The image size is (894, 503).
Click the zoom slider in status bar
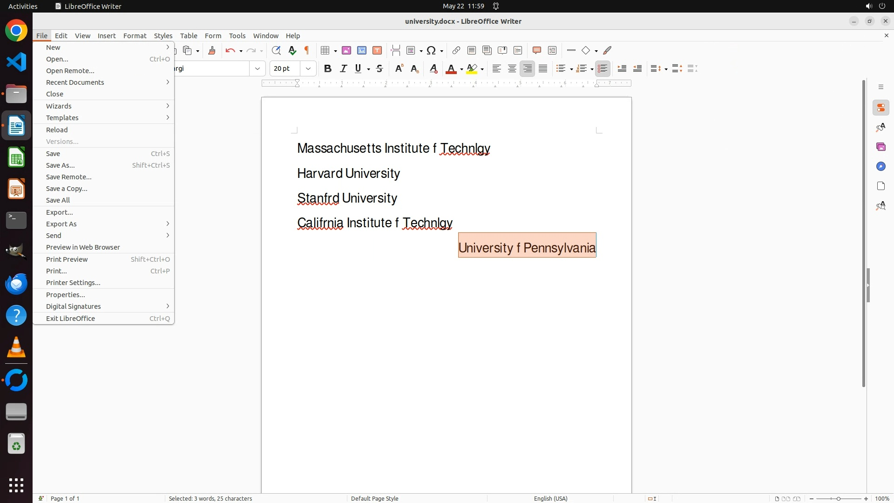tap(838, 498)
